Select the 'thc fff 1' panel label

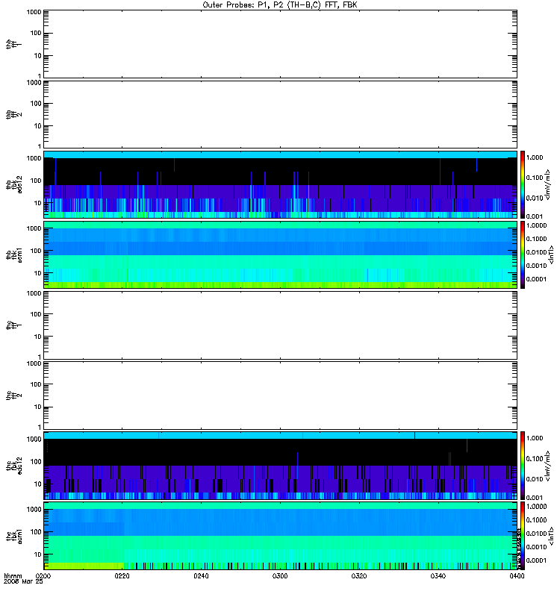point(14,325)
